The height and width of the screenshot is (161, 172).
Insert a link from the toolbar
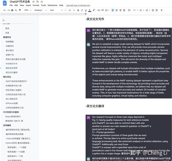(99, 10)
